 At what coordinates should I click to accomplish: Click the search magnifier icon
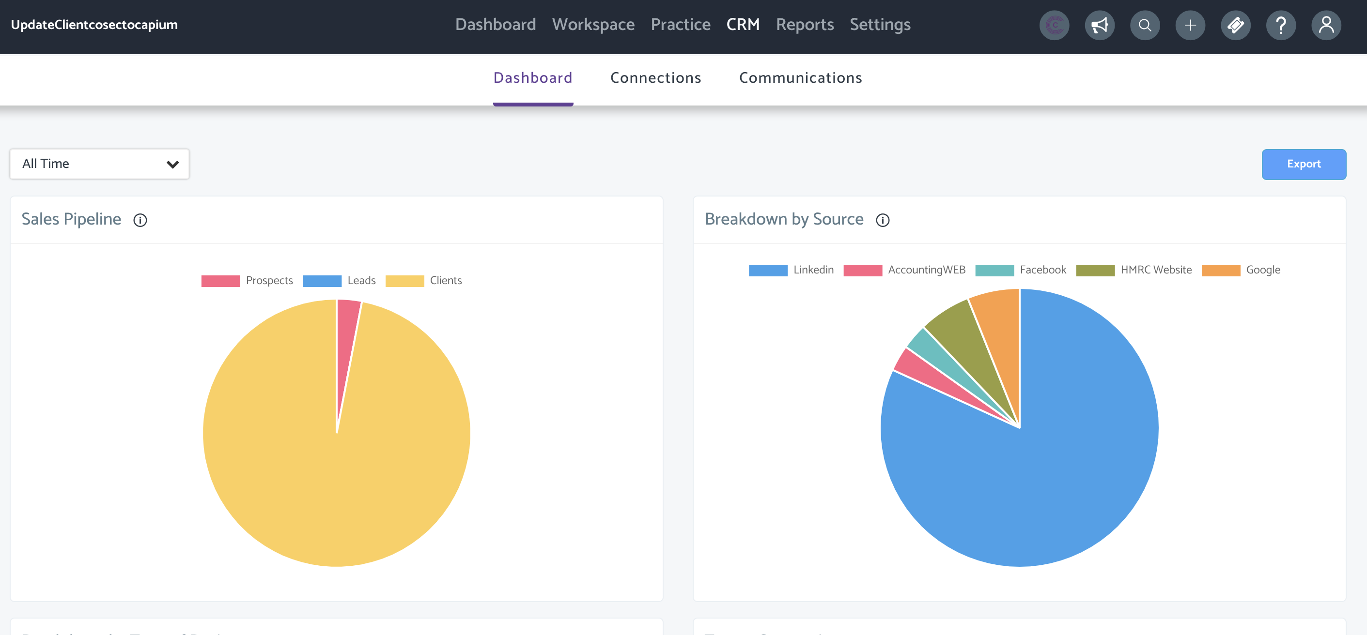click(1145, 25)
